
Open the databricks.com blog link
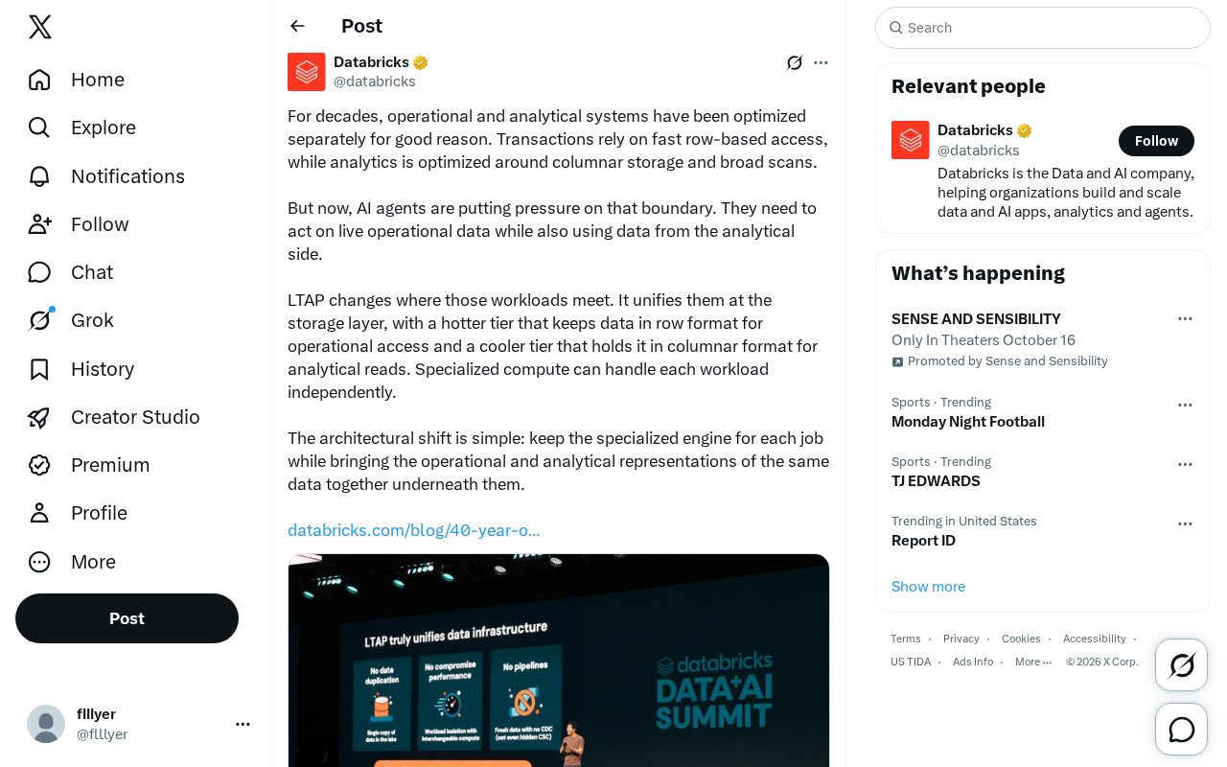[x=414, y=530]
